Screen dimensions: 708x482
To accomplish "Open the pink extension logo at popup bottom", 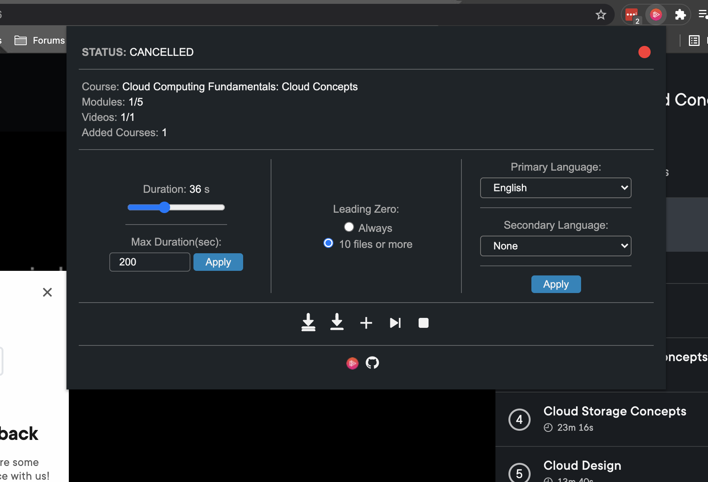I will 352,363.
